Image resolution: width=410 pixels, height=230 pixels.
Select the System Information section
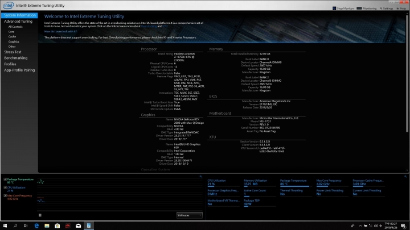point(19,15)
